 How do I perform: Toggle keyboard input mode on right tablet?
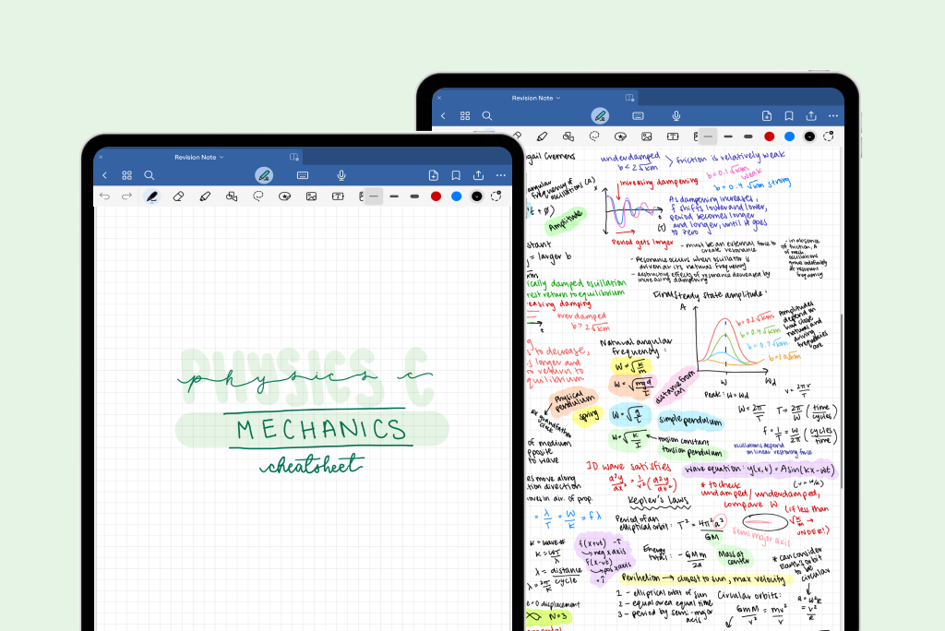tap(638, 115)
